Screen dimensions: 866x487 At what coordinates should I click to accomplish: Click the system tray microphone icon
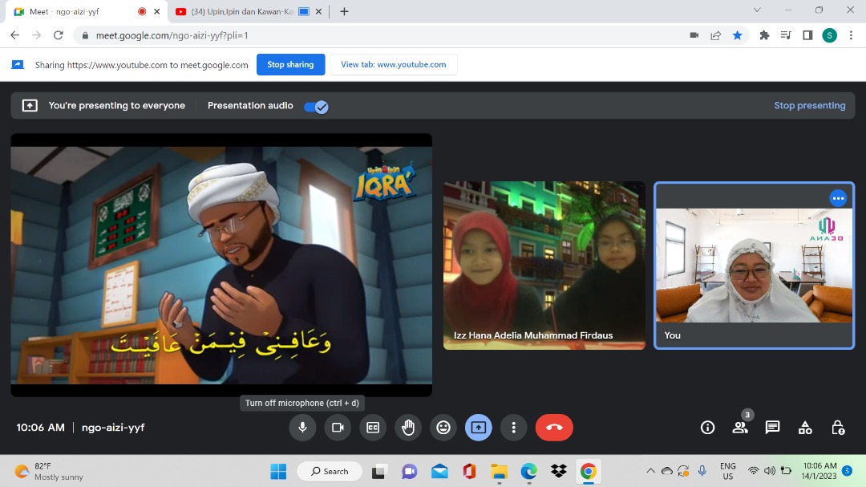click(x=702, y=471)
